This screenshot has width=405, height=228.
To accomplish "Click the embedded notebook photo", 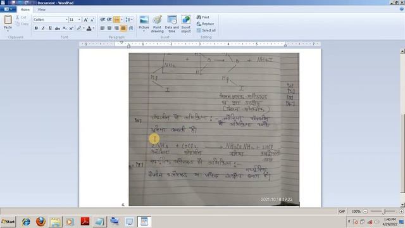I will pos(214,129).
